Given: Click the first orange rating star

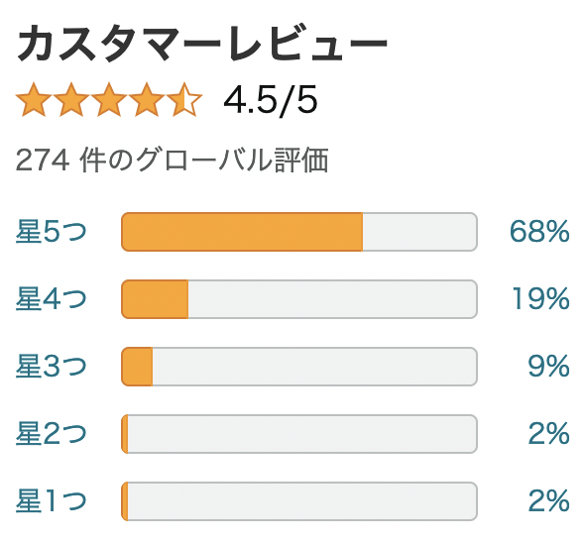Looking at the screenshot, I should [33, 99].
